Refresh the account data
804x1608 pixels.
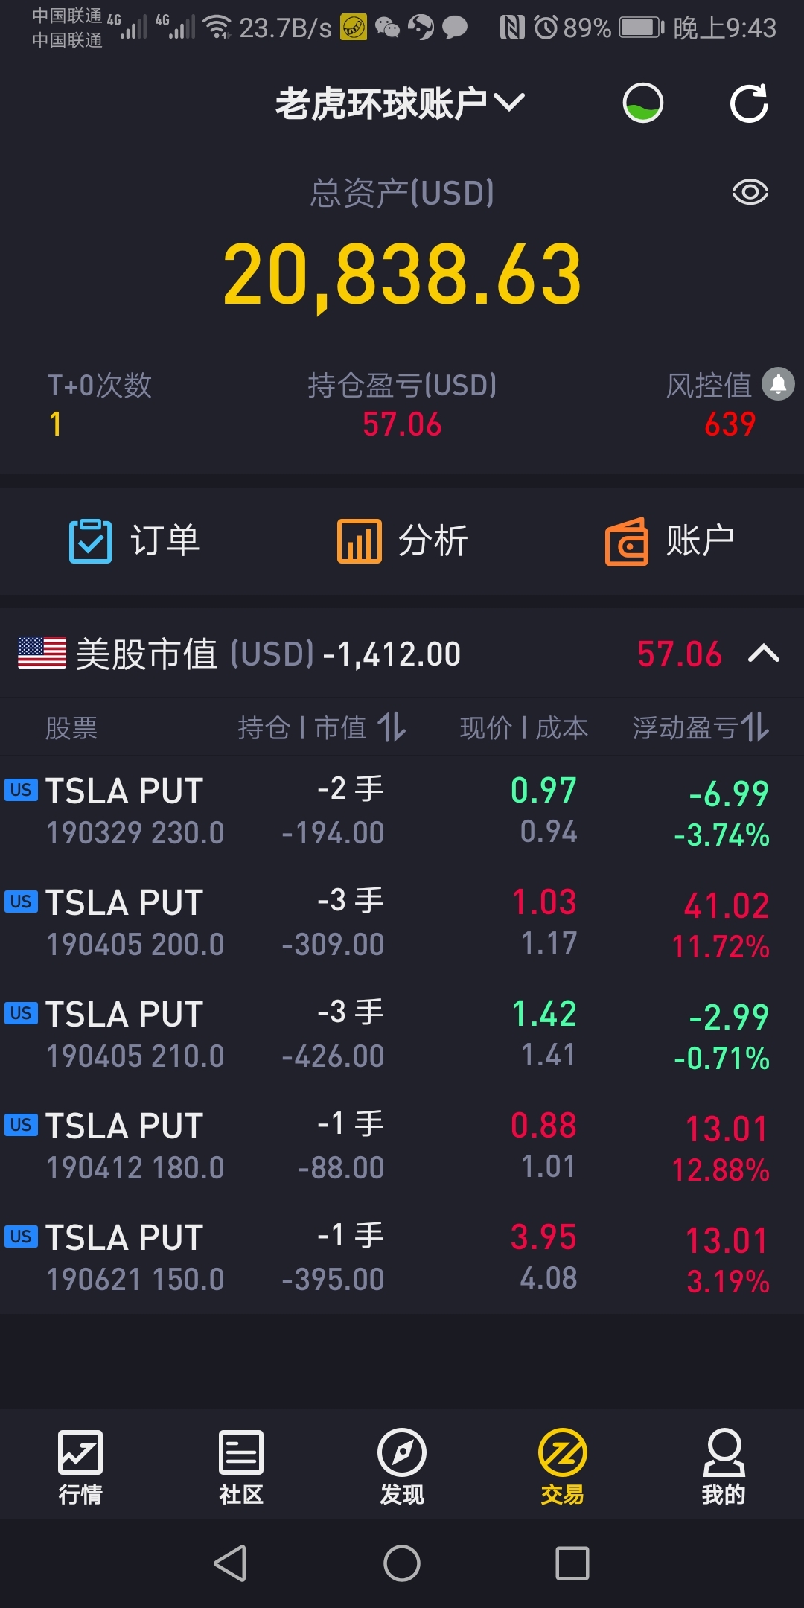(749, 103)
